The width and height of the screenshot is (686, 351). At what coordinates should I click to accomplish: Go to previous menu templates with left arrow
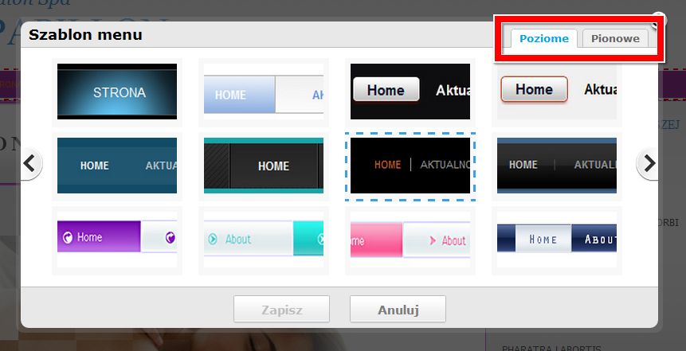[x=30, y=164]
